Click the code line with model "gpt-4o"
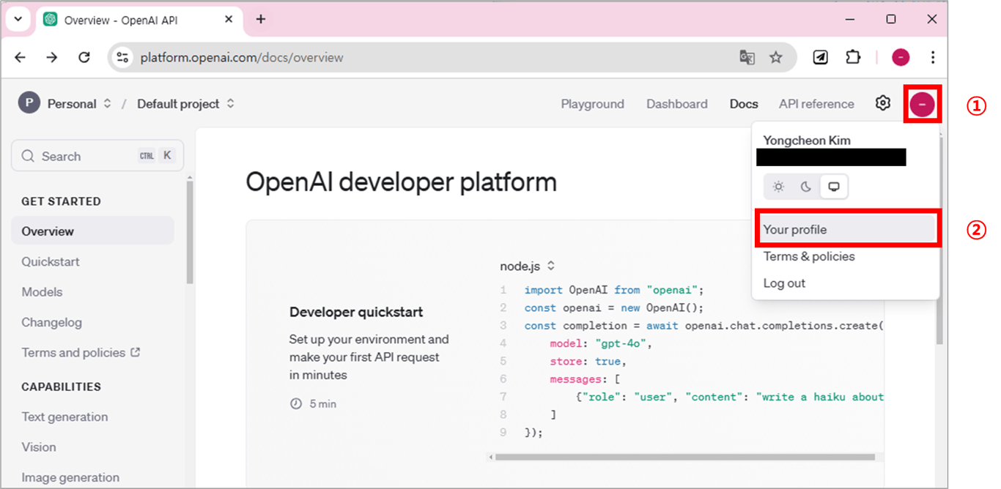Image resolution: width=1001 pixels, height=489 pixels. (x=601, y=343)
